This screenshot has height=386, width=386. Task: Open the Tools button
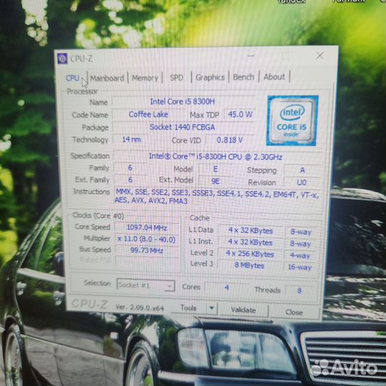pyautogui.click(x=188, y=307)
